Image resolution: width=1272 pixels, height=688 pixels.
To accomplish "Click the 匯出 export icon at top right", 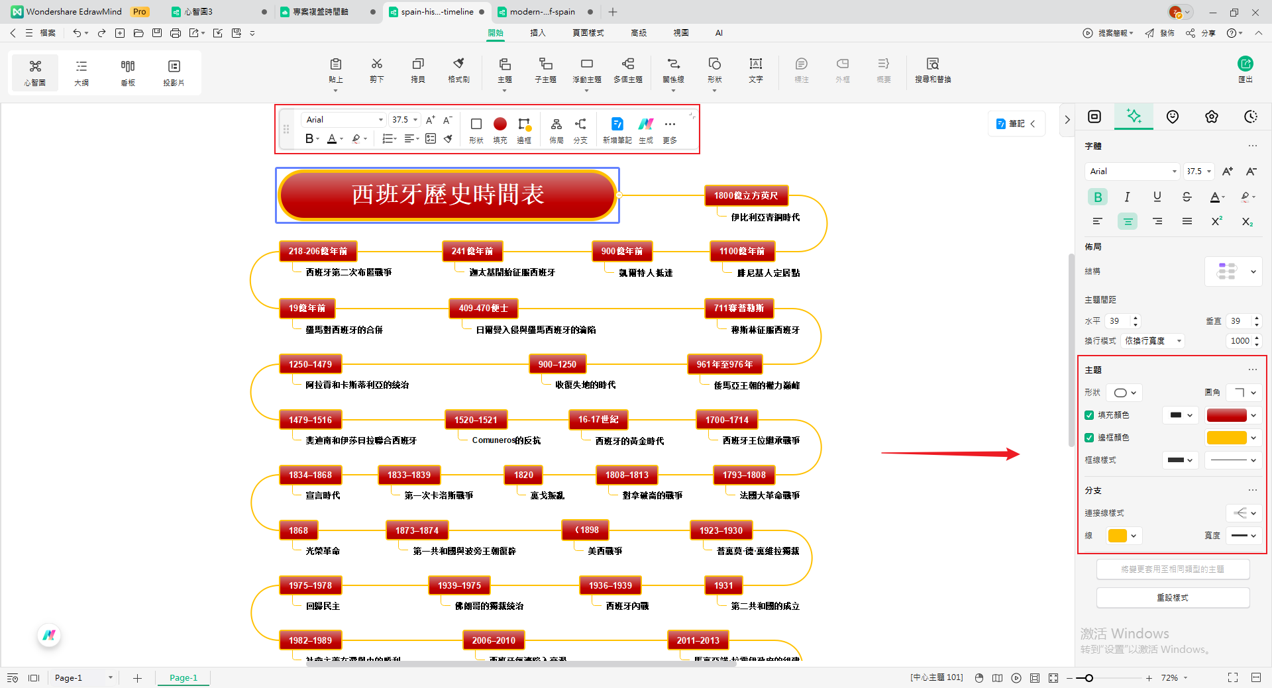I will coord(1245,70).
